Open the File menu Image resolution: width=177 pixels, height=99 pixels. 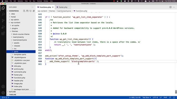click(x=11, y=1)
